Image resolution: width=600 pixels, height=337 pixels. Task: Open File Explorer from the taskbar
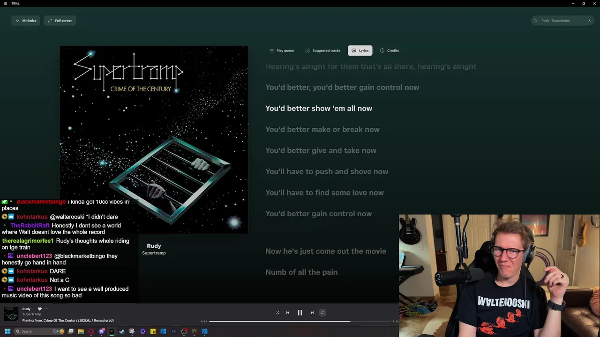pyautogui.click(x=81, y=331)
